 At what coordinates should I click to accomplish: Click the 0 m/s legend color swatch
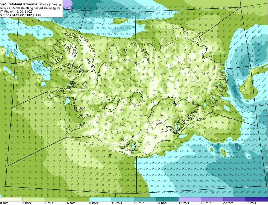click(11, 200)
